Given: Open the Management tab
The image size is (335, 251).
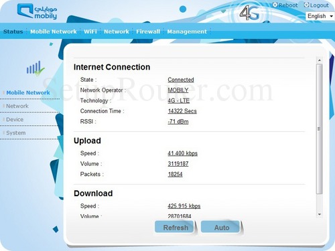Looking at the screenshot, I should point(187,31).
